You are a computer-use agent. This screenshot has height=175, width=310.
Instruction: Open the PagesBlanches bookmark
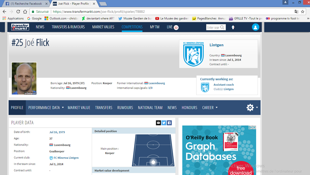click(x=209, y=18)
